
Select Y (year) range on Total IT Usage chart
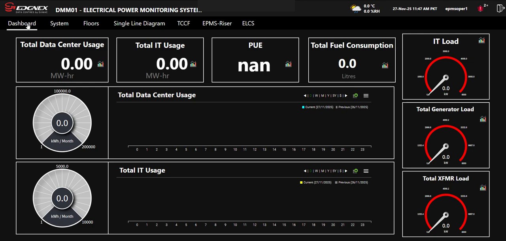click(328, 171)
